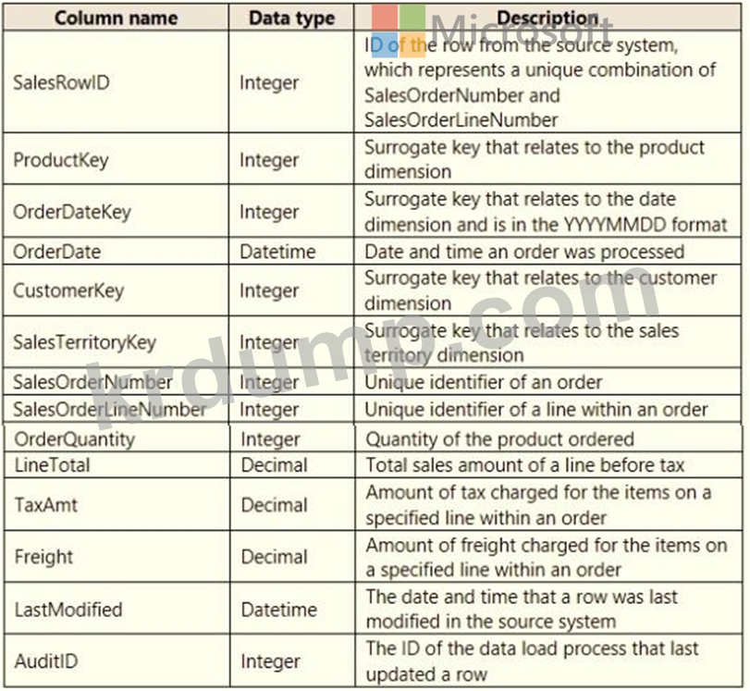
Task: Click the Description column header
Action: point(547,19)
